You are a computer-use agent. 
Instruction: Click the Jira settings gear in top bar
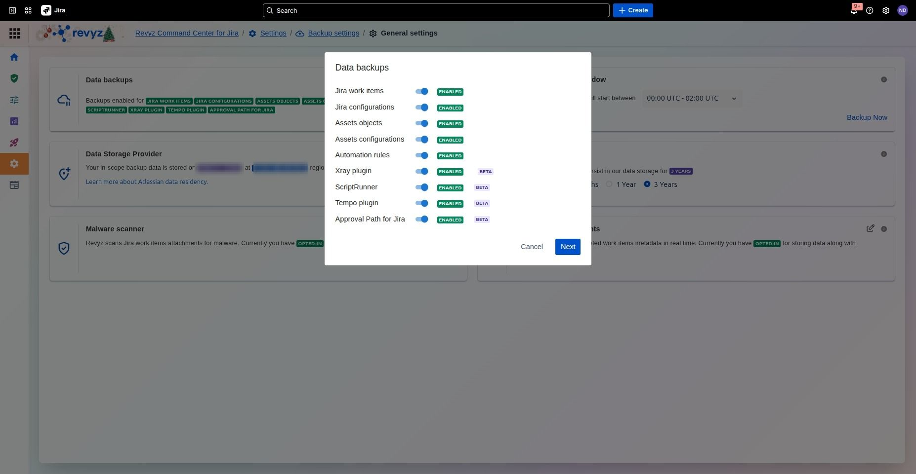point(886,10)
